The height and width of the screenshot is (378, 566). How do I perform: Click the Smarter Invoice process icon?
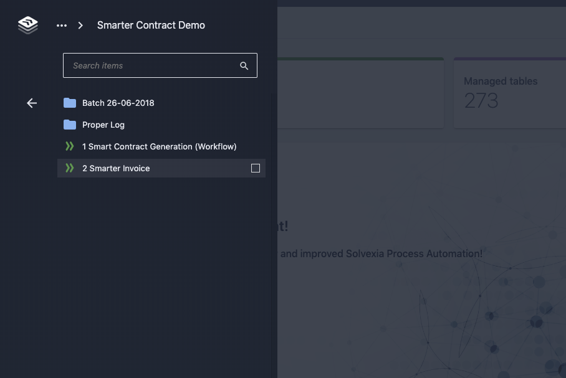[x=70, y=168]
